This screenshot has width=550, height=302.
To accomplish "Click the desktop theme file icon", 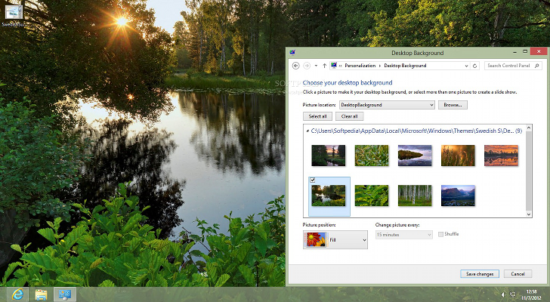I will click(x=14, y=16).
